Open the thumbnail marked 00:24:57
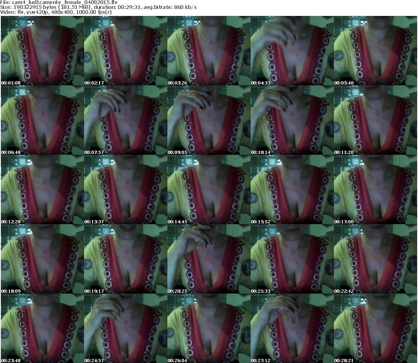 126,328
